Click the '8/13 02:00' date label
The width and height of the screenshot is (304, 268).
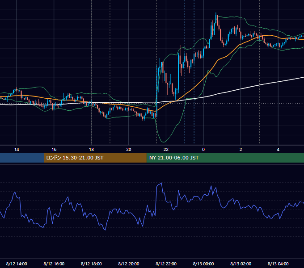coord(241,264)
